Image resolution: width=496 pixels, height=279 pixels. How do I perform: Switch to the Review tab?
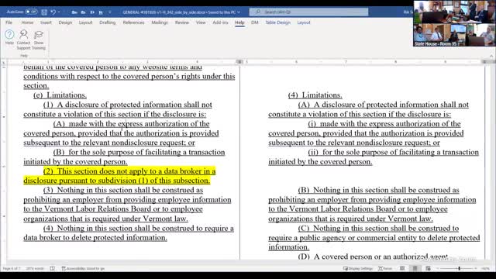click(182, 22)
